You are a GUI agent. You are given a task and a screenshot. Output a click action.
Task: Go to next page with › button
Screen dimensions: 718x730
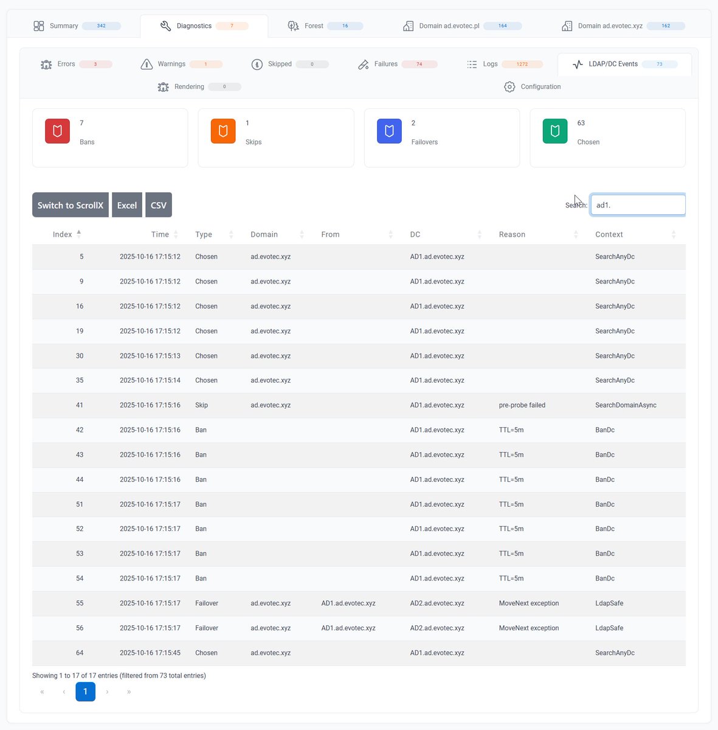107,692
